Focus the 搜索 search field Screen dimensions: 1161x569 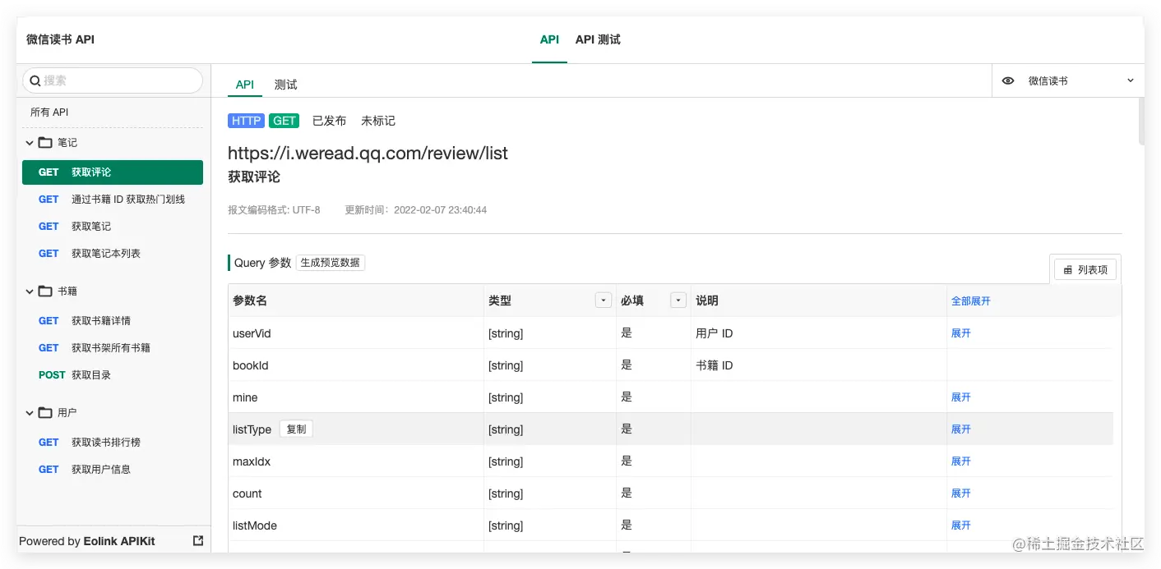[x=113, y=80]
